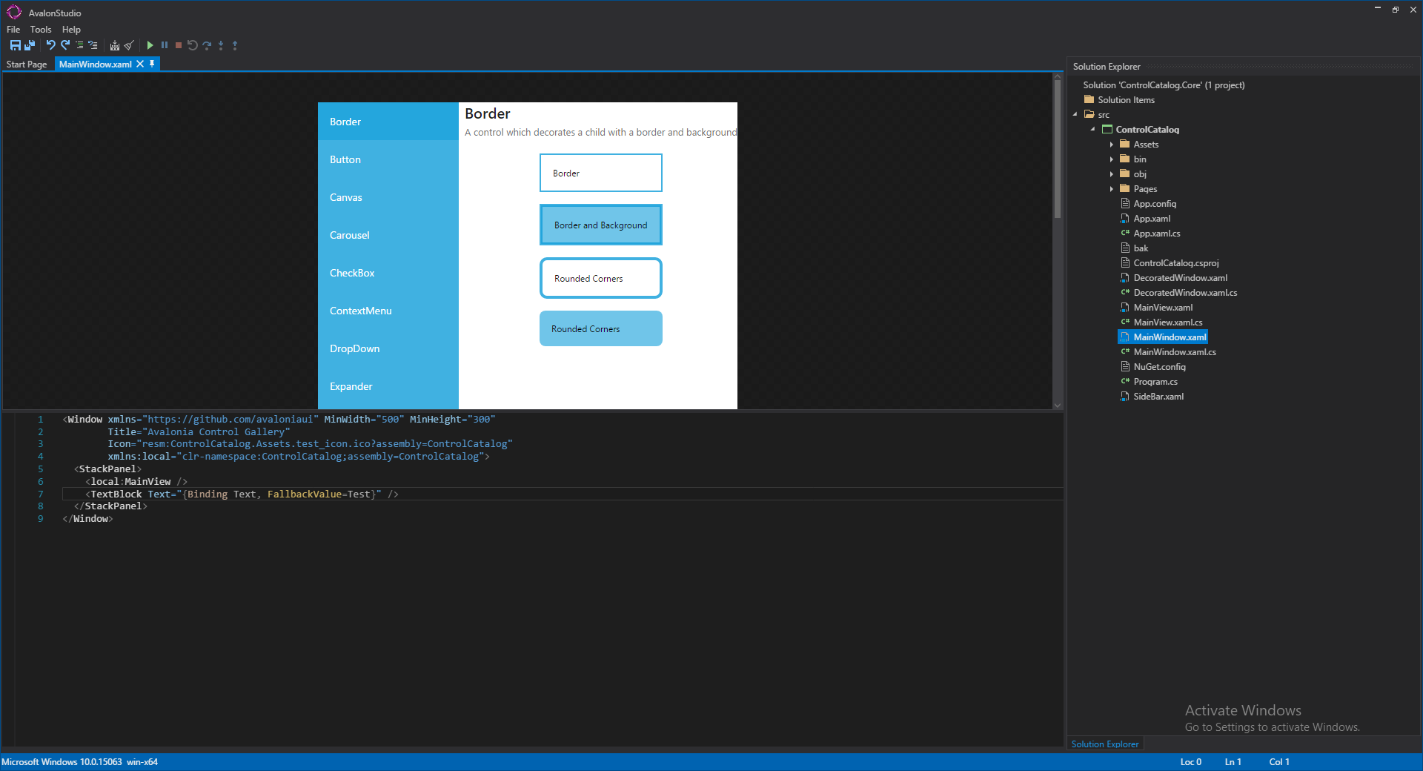Open DecoratedWindow.xaml file

pos(1174,278)
